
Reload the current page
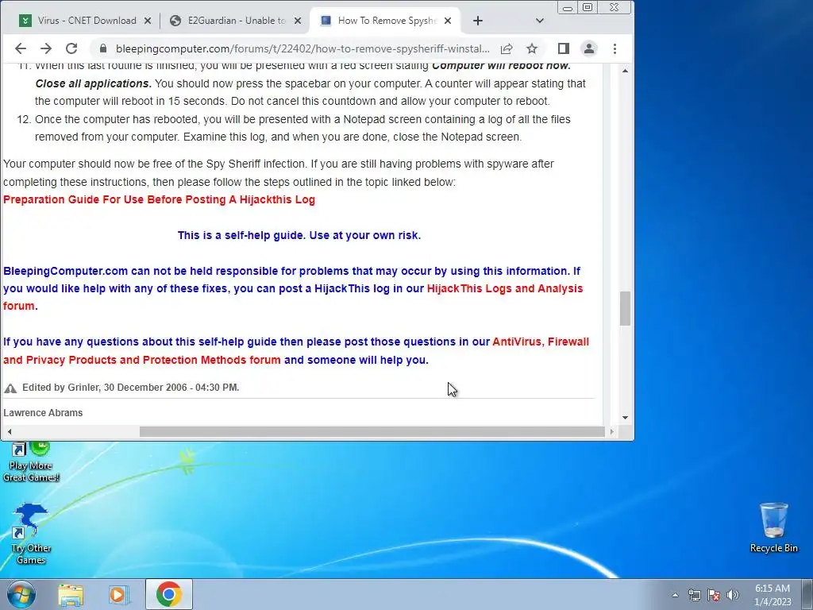(x=71, y=48)
